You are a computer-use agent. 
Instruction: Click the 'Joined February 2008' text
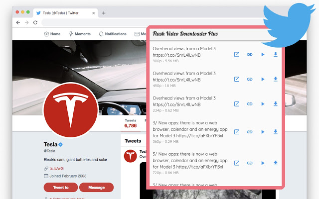pyautogui.click(x=68, y=176)
